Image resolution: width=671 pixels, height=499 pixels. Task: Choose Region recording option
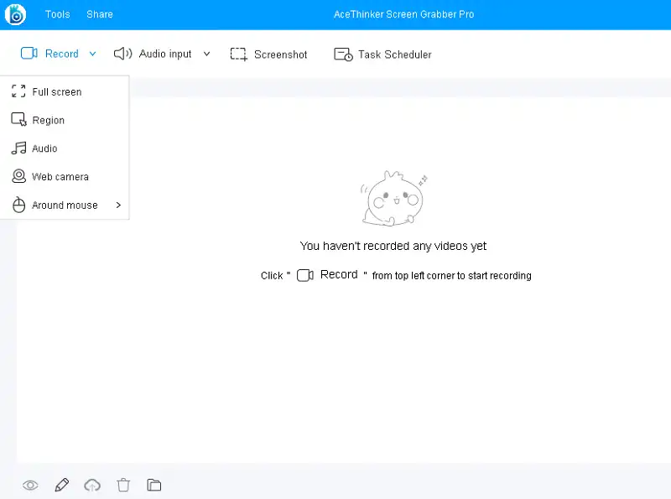[x=48, y=121]
